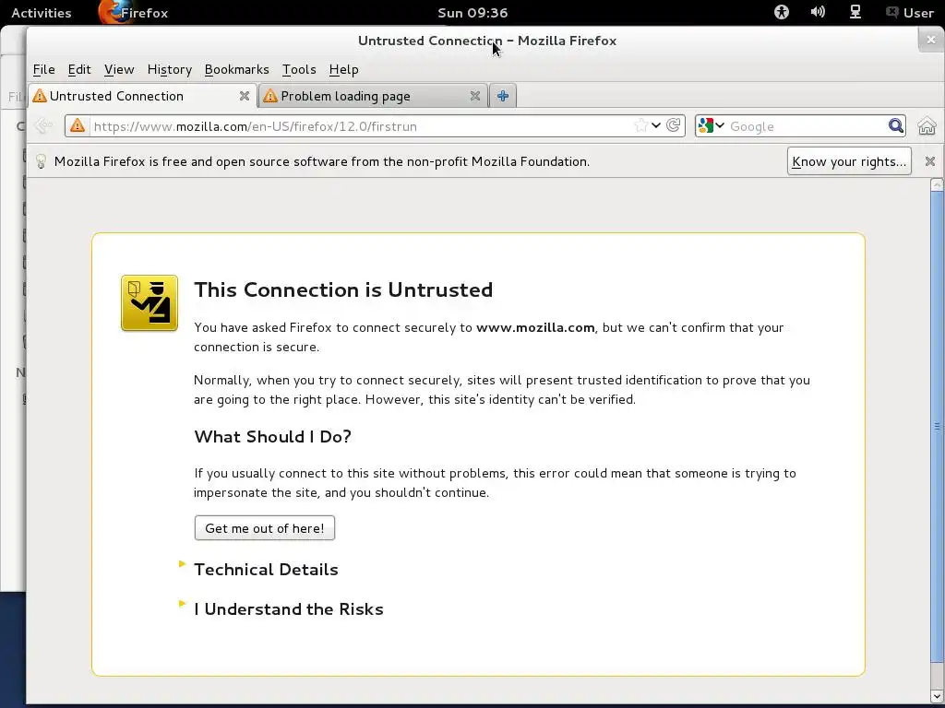Close the Untrusted Connection tab
The width and height of the screenshot is (945, 708).
tap(244, 96)
